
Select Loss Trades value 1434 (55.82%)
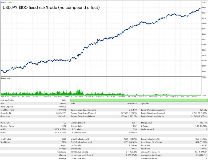coord(201,142)
